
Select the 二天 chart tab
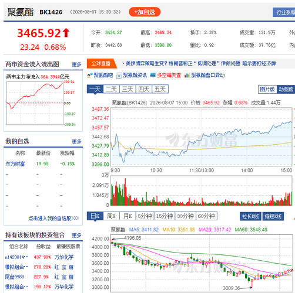tap(111, 89)
